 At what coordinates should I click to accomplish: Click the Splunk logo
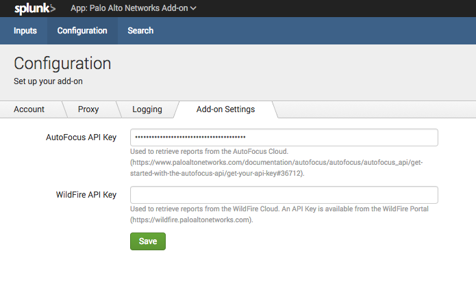click(35, 9)
